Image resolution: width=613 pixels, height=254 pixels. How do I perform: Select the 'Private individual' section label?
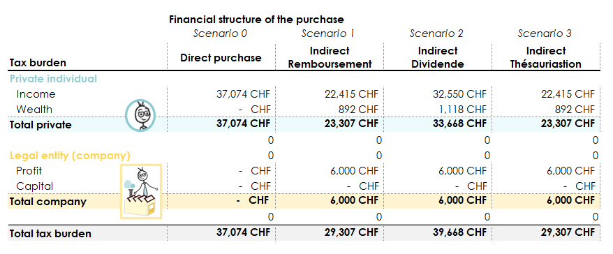click(x=53, y=79)
